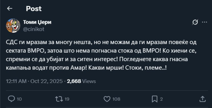
Task: Go back using the left arrow
Action: [10, 9]
